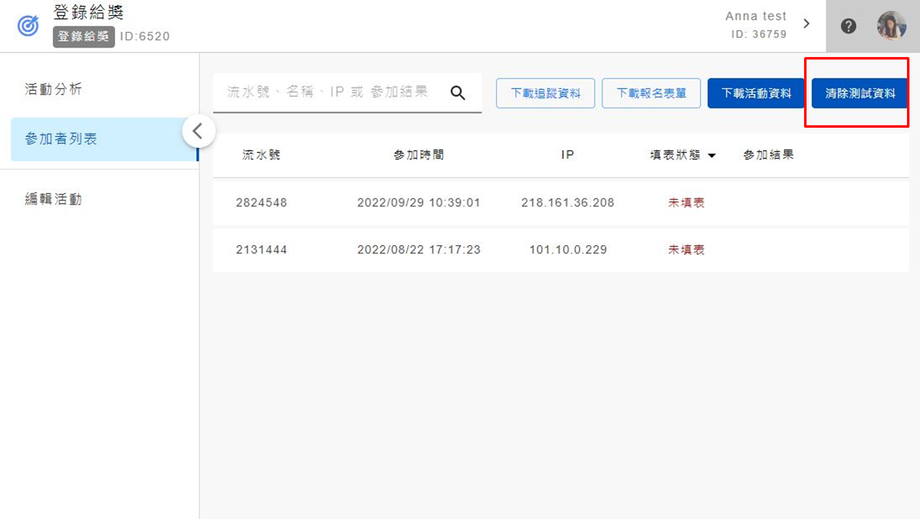Click the 清除測試資料 button

point(859,94)
